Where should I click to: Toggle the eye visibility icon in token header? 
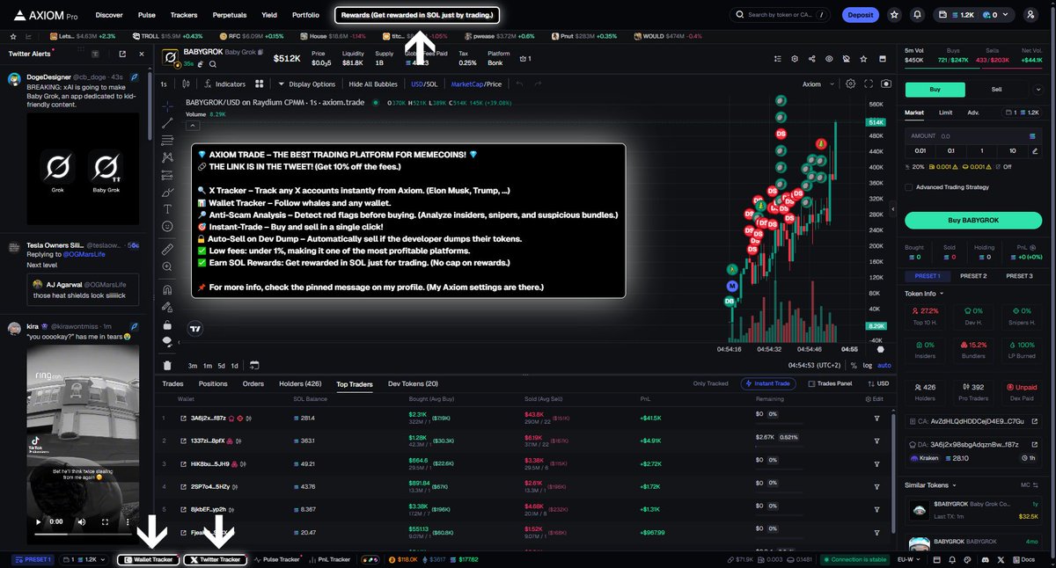click(829, 58)
